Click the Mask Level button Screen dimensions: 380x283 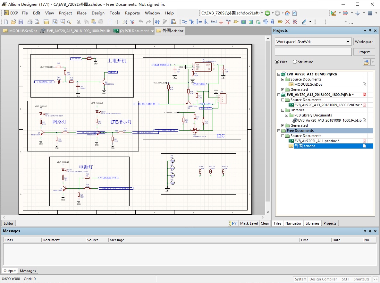point(249,223)
